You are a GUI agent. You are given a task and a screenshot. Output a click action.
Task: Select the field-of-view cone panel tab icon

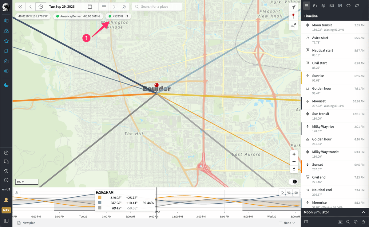point(348,6)
